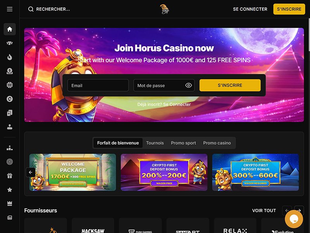Open the hamburger menu icon
310x233 pixels.
point(9,9)
